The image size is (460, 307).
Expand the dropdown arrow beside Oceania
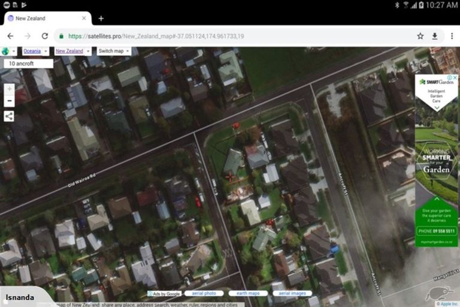pos(46,52)
